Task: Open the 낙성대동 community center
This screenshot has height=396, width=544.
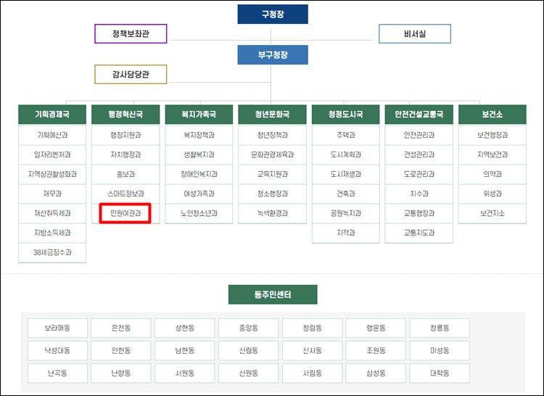Action: 57,350
